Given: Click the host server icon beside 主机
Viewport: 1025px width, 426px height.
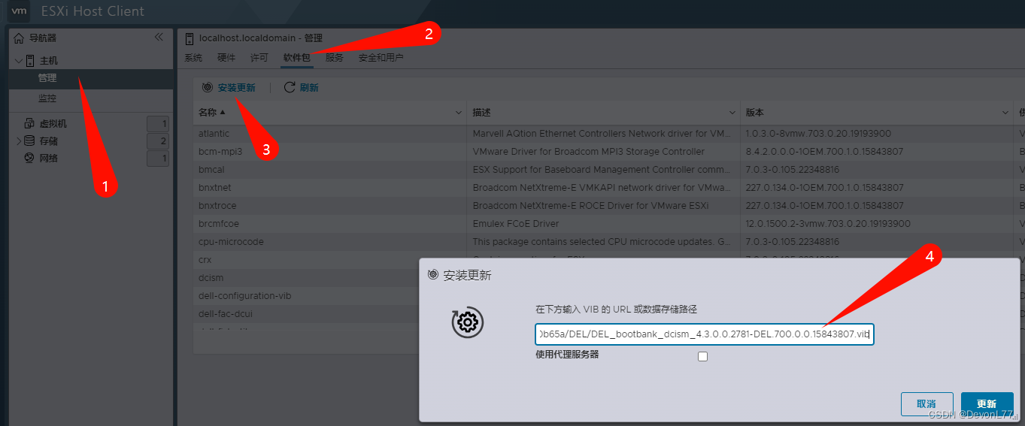Looking at the screenshot, I should click(31, 60).
